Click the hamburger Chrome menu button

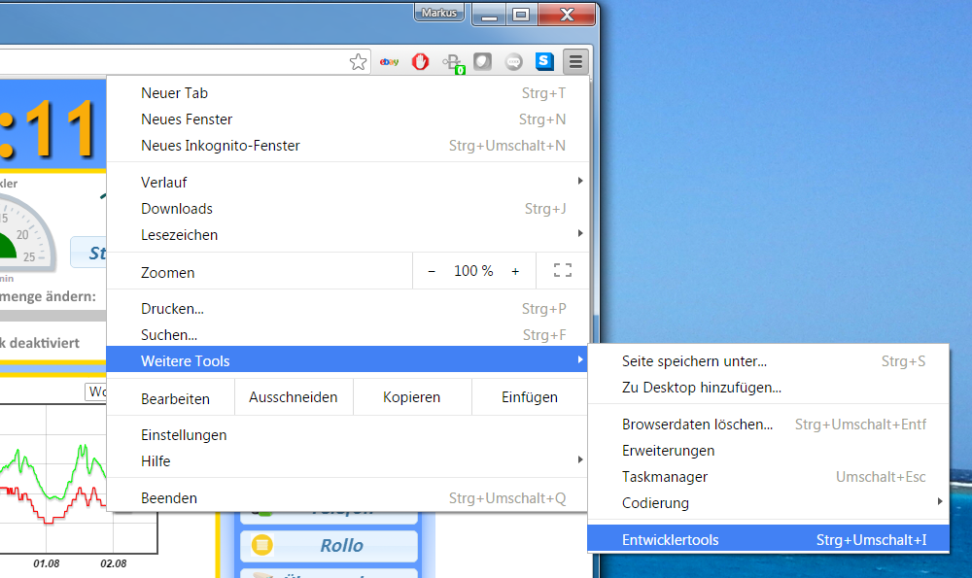coord(575,62)
